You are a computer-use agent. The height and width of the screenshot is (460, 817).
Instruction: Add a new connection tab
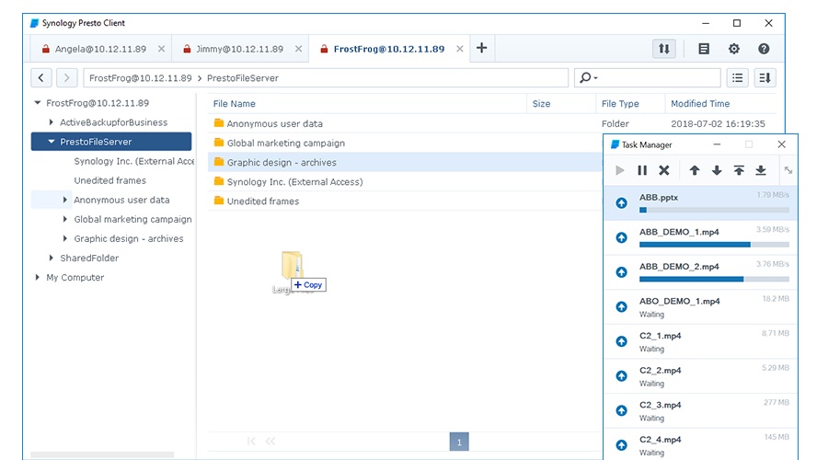tap(481, 48)
